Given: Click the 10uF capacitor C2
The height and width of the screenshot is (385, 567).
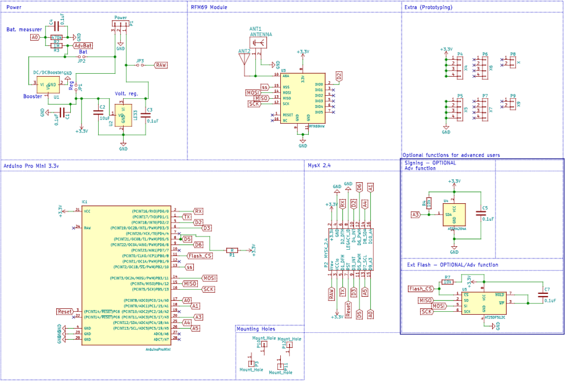Looking at the screenshot, I should tap(99, 113).
